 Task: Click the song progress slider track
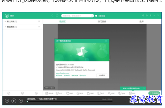click(70, 102)
